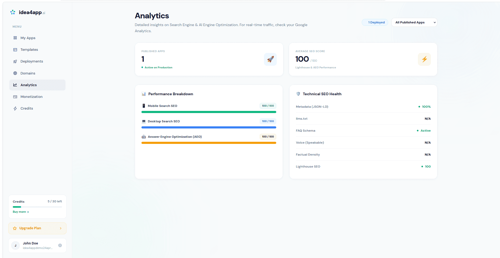Click the FAQ Schema row label

click(x=306, y=131)
